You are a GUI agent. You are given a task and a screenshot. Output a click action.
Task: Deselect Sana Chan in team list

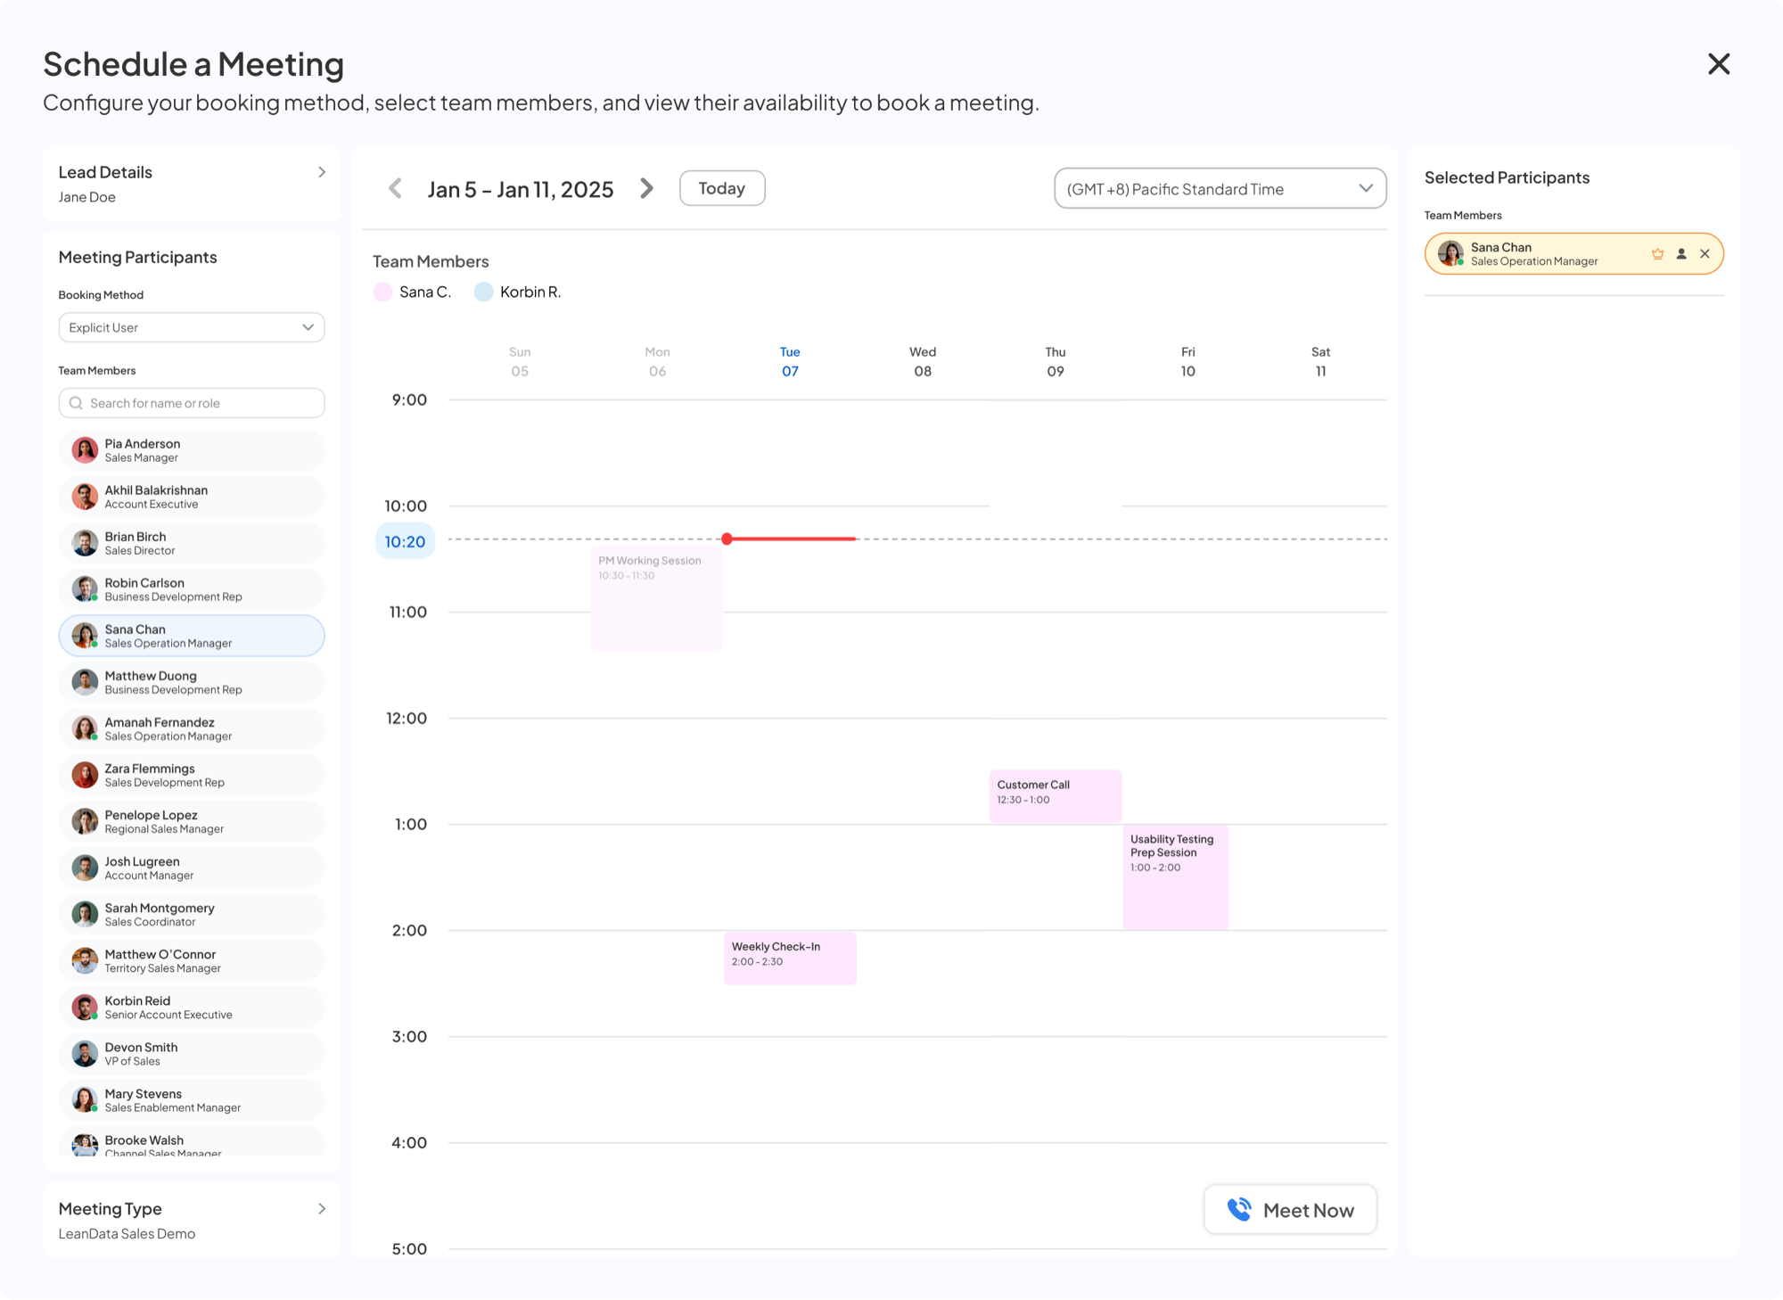(x=192, y=636)
